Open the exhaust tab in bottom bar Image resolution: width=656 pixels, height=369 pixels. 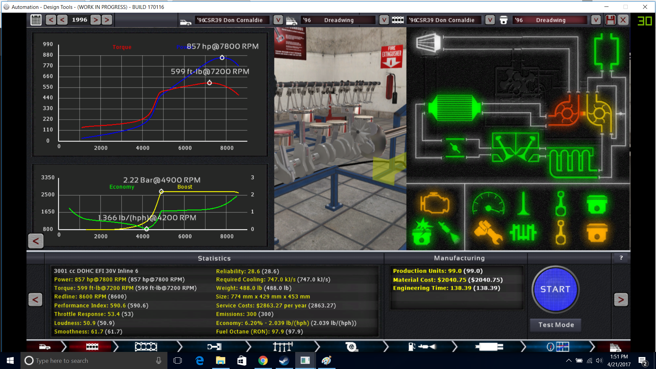tap(489, 347)
